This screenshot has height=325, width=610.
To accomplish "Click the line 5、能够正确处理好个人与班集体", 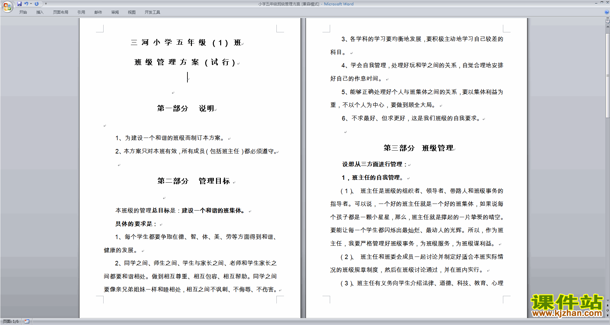I will pos(417,98).
